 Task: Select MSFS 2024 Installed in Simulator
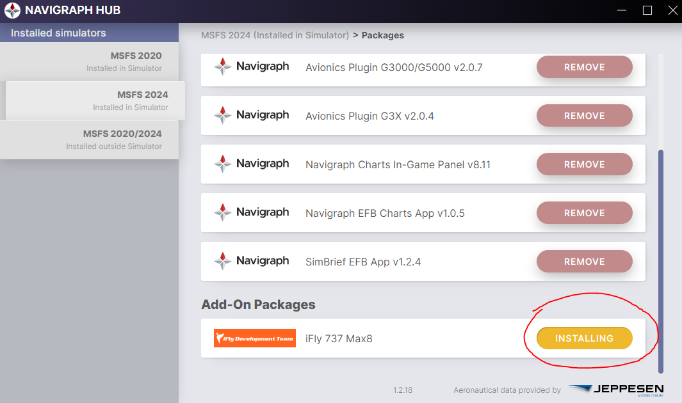coord(95,100)
